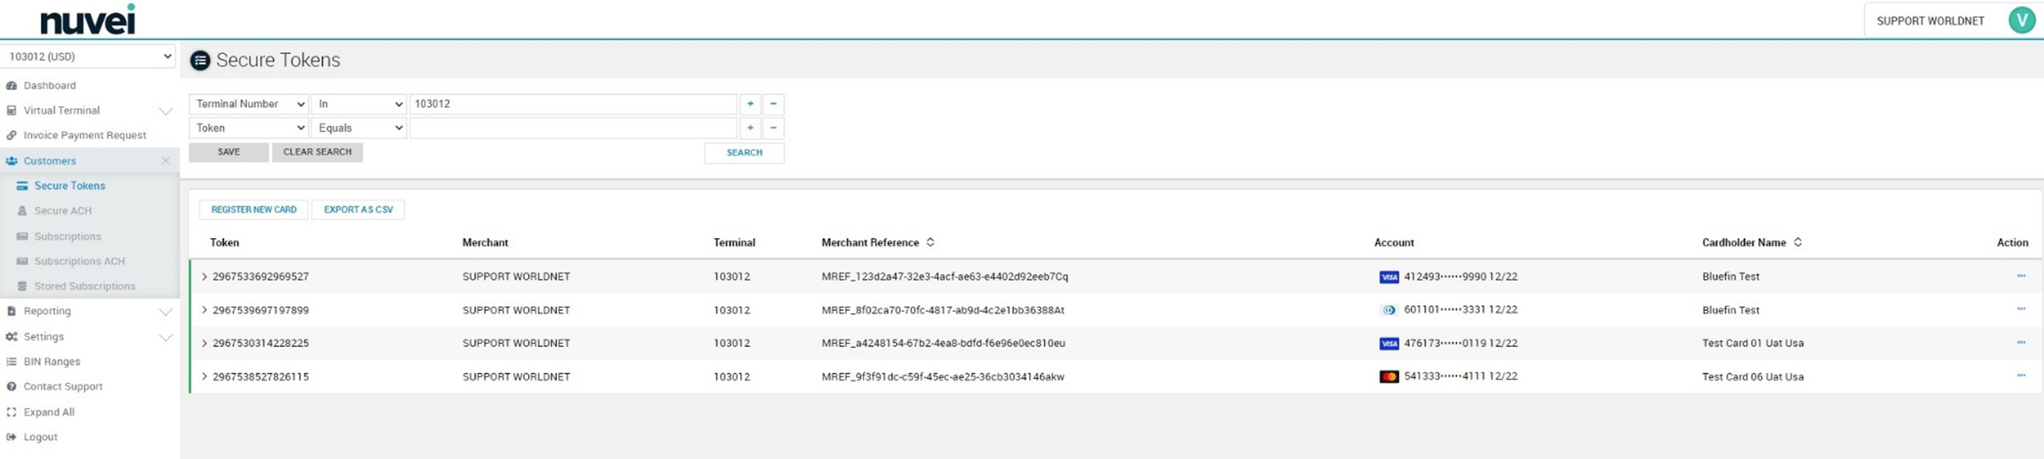Image resolution: width=2044 pixels, height=459 pixels.
Task: Open Dashboard from the sidebar
Action: (49, 86)
